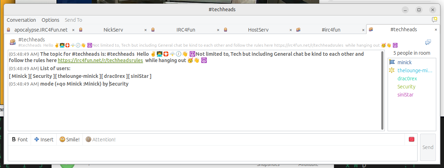Open the Smile! emoticon picker
Image resolution: width=444 pixels, height=168 pixels.
coord(69,140)
